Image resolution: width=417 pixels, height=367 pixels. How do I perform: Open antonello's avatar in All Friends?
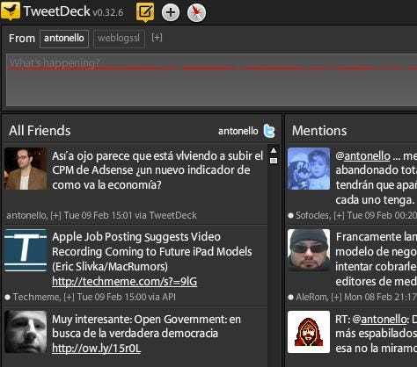[26, 169]
